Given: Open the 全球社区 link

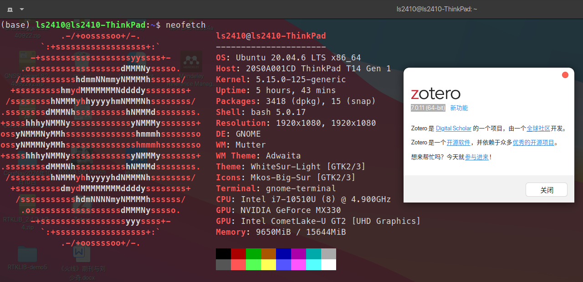Looking at the screenshot, I should 538,129.
